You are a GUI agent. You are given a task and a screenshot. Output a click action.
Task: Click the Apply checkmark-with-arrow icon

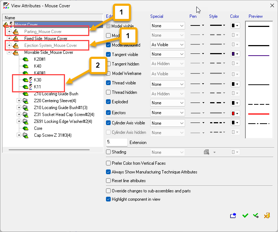[x=256, y=216]
